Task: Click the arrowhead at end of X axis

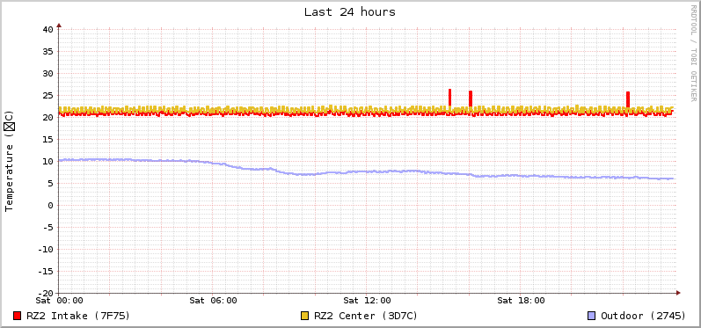Action: [x=678, y=293]
